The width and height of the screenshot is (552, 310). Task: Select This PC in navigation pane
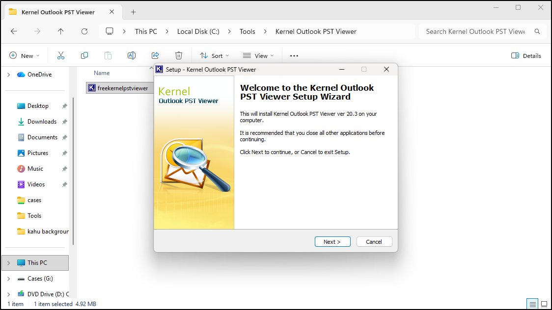pos(35,263)
